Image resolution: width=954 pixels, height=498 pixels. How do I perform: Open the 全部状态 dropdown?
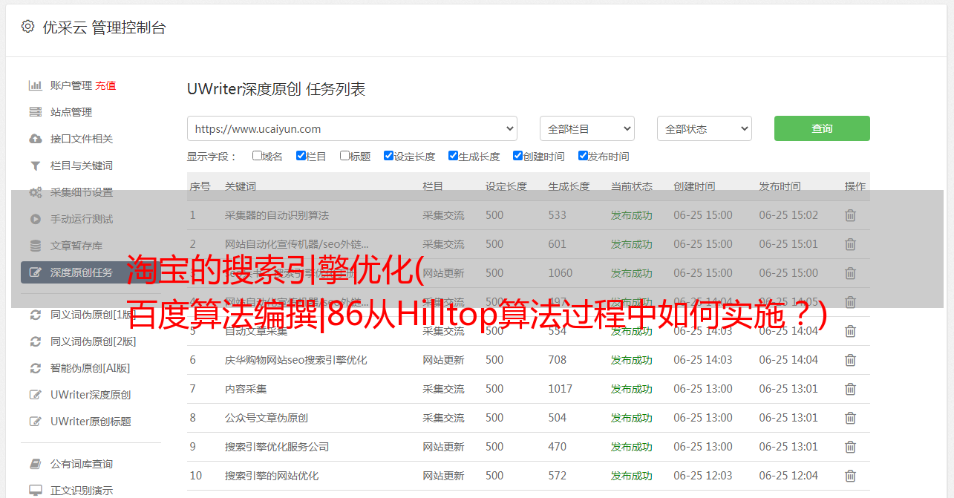click(x=705, y=128)
